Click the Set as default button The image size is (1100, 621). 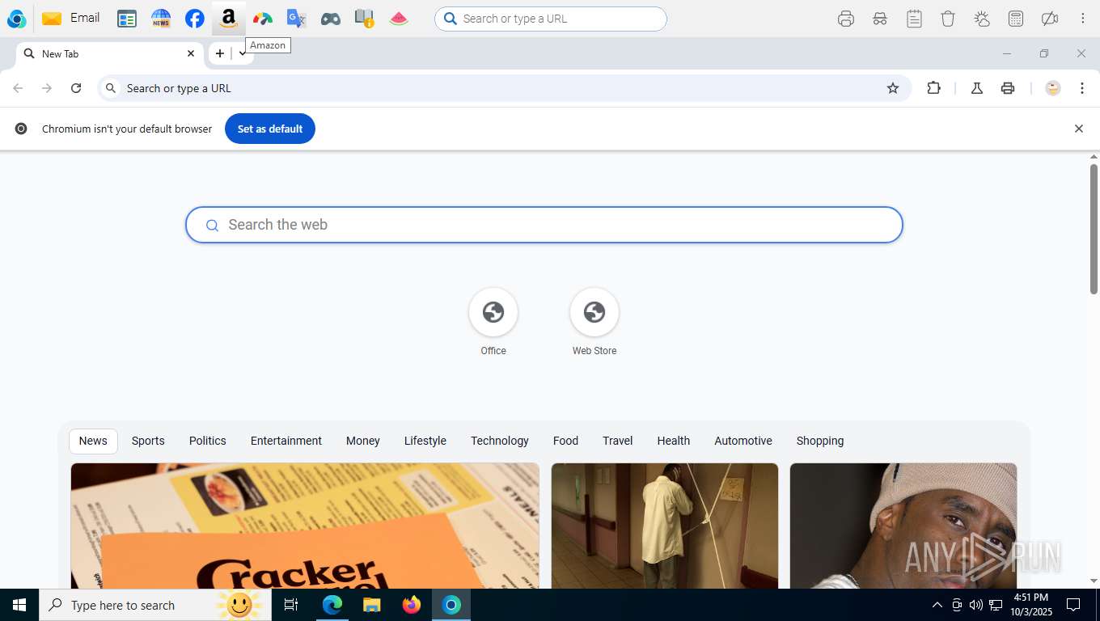[x=270, y=129]
